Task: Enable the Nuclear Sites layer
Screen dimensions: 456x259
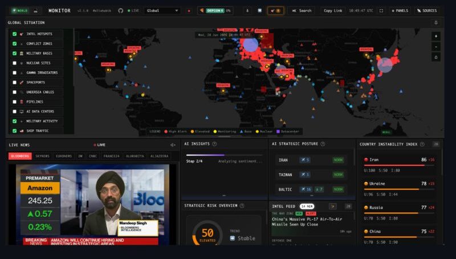Action: pyautogui.click(x=15, y=63)
